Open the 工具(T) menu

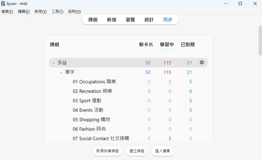(x=57, y=11)
